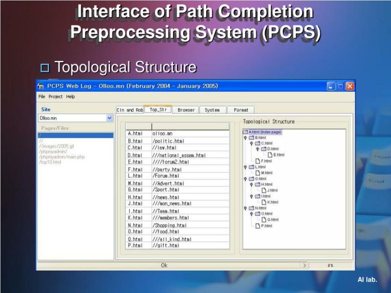Click the D.html folder icon
The height and width of the screenshot is (293, 391).
coord(263,148)
